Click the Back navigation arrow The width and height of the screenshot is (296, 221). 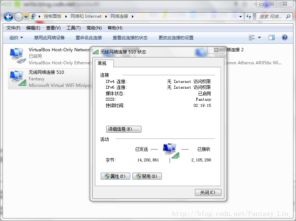[8, 17]
